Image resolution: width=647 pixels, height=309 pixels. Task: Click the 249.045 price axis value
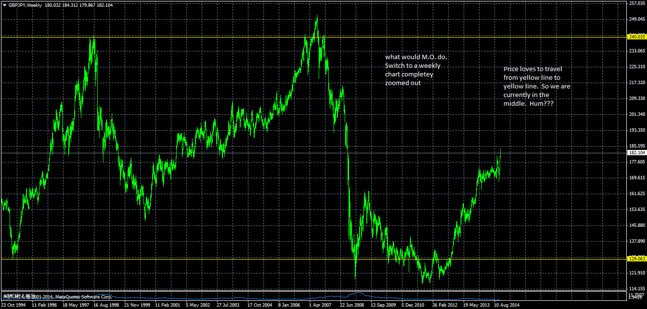[637, 19]
